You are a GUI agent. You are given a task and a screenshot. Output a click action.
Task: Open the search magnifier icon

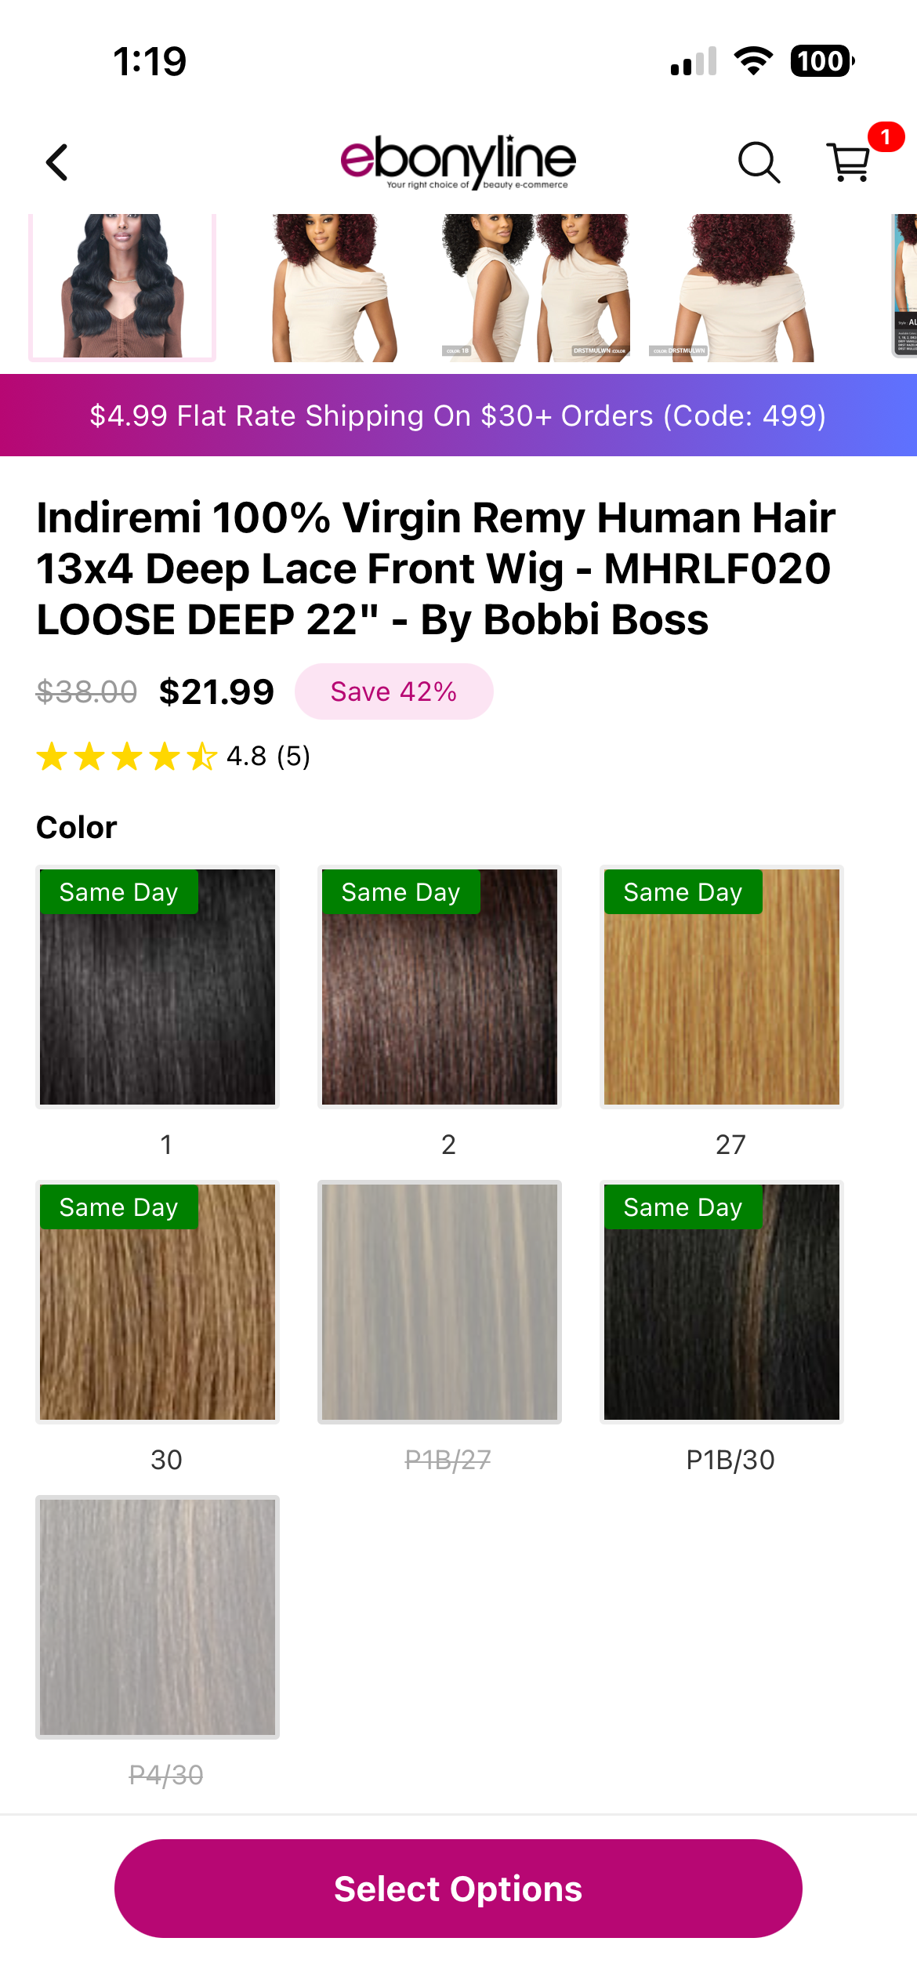[759, 162]
